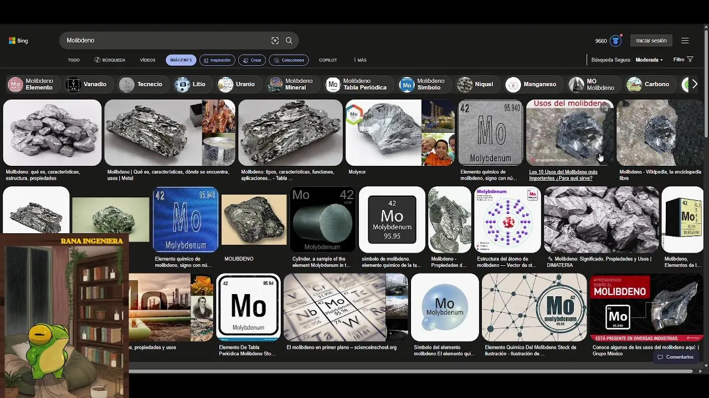
Task: Open Mo 95.95 símbolo image
Action: point(392,219)
